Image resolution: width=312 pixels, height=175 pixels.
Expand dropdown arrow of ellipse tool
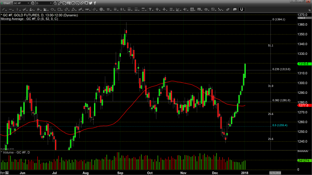pos(55,10)
